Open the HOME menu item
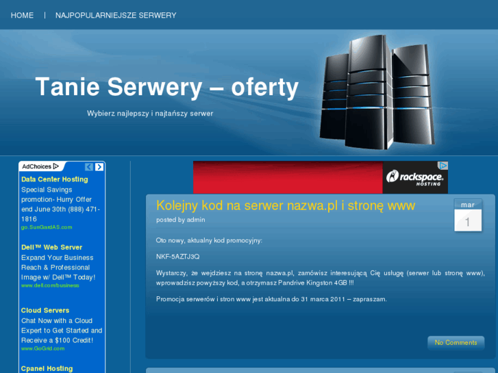 [x=22, y=15]
